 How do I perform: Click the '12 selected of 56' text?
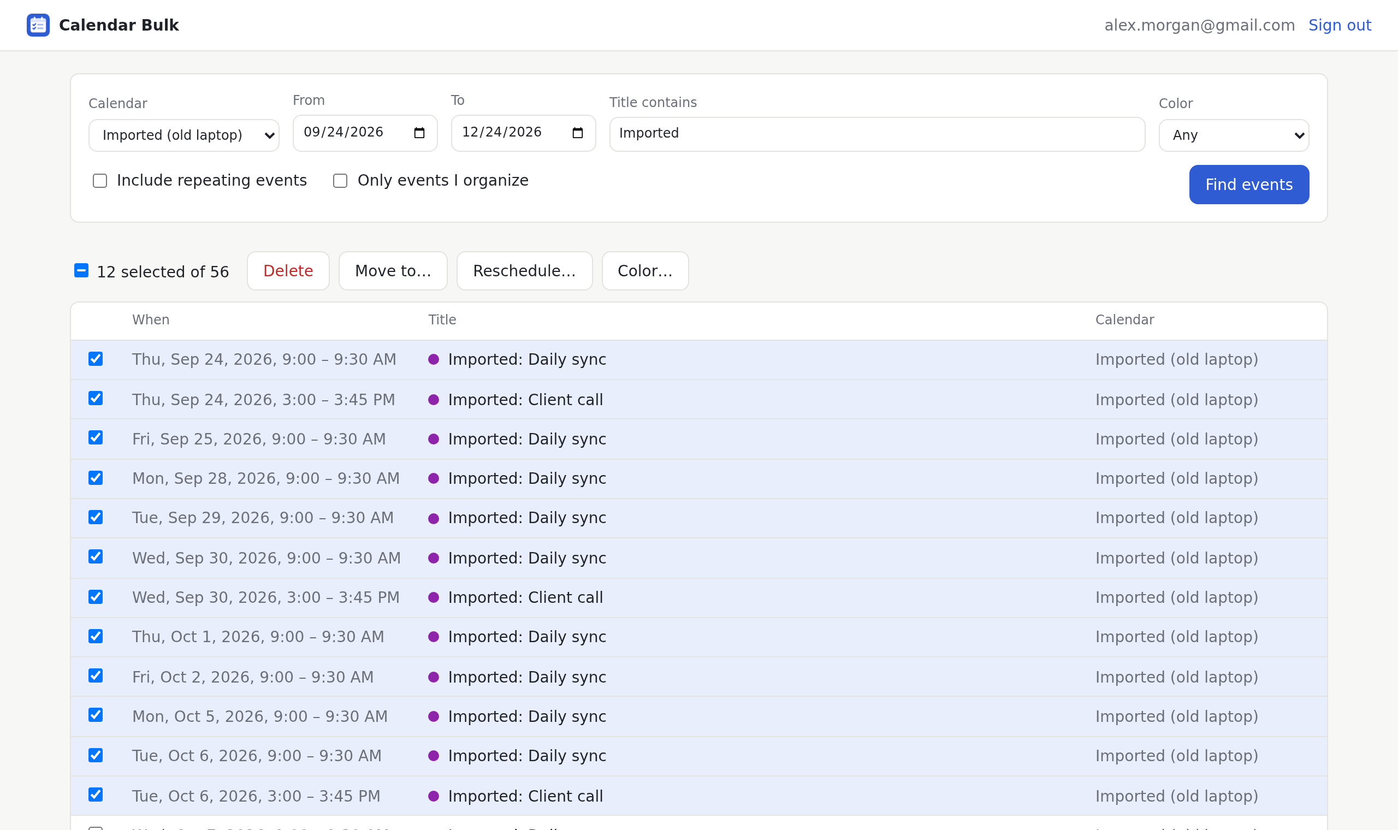(x=163, y=272)
